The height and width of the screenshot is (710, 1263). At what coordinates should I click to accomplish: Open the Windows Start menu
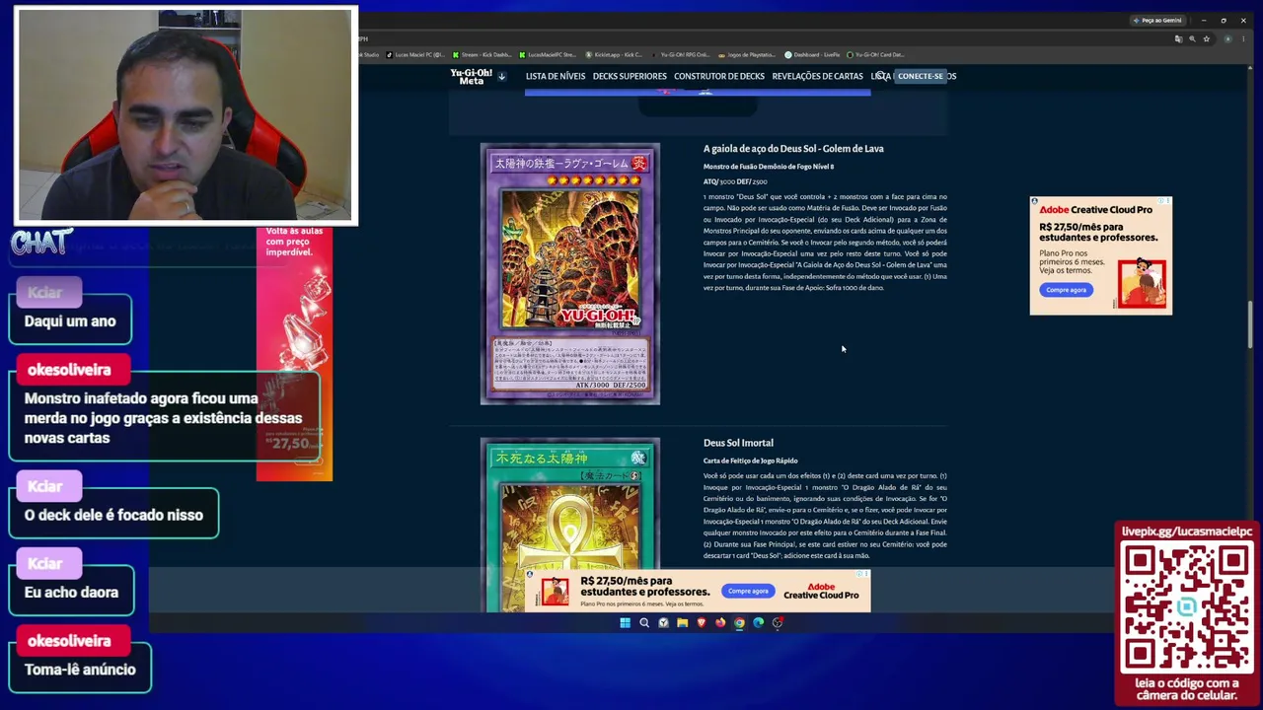(x=625, y=622)
